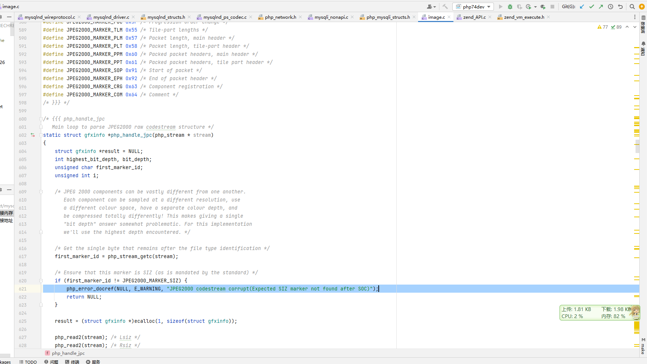Image resolution: width=647 pixels, height=364 pixels.
Task: Close the mysqlnd_driver.c tab
Action: tap(133, 17)
